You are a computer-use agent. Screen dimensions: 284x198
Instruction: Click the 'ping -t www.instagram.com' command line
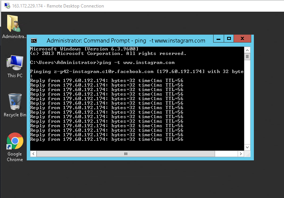pyautogui.click(x=102, y=62)
